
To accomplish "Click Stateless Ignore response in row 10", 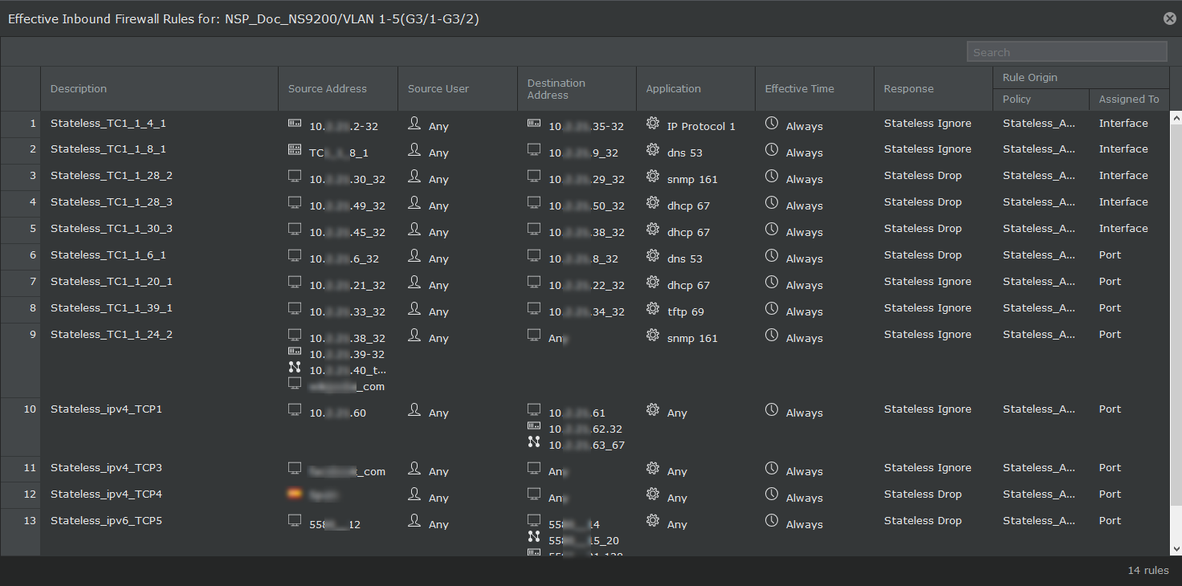I will click(927, 409).
